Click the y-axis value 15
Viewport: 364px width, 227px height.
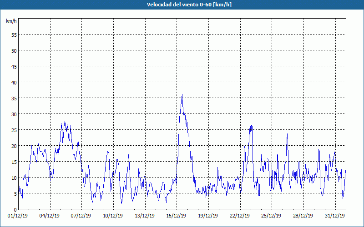[x=14, y=162]
